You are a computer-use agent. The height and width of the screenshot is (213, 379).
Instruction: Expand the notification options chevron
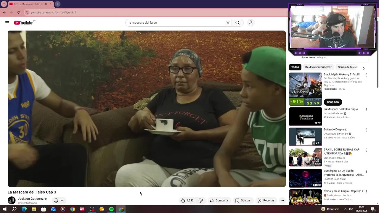(x=62, y=201)
